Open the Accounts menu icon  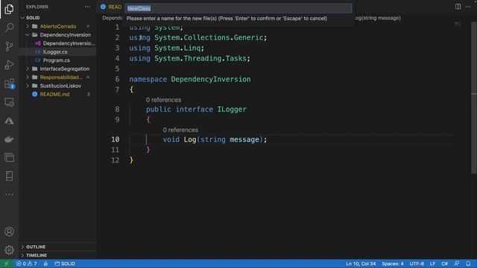[x=9, y=232]
